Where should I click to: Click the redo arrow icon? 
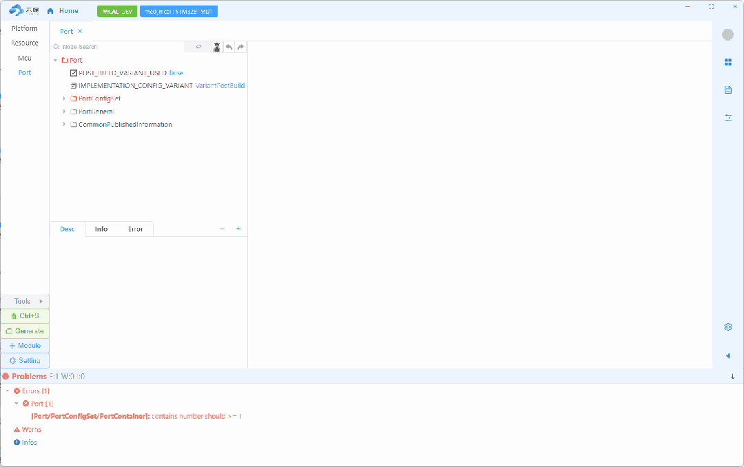click(x=240, y=47)
